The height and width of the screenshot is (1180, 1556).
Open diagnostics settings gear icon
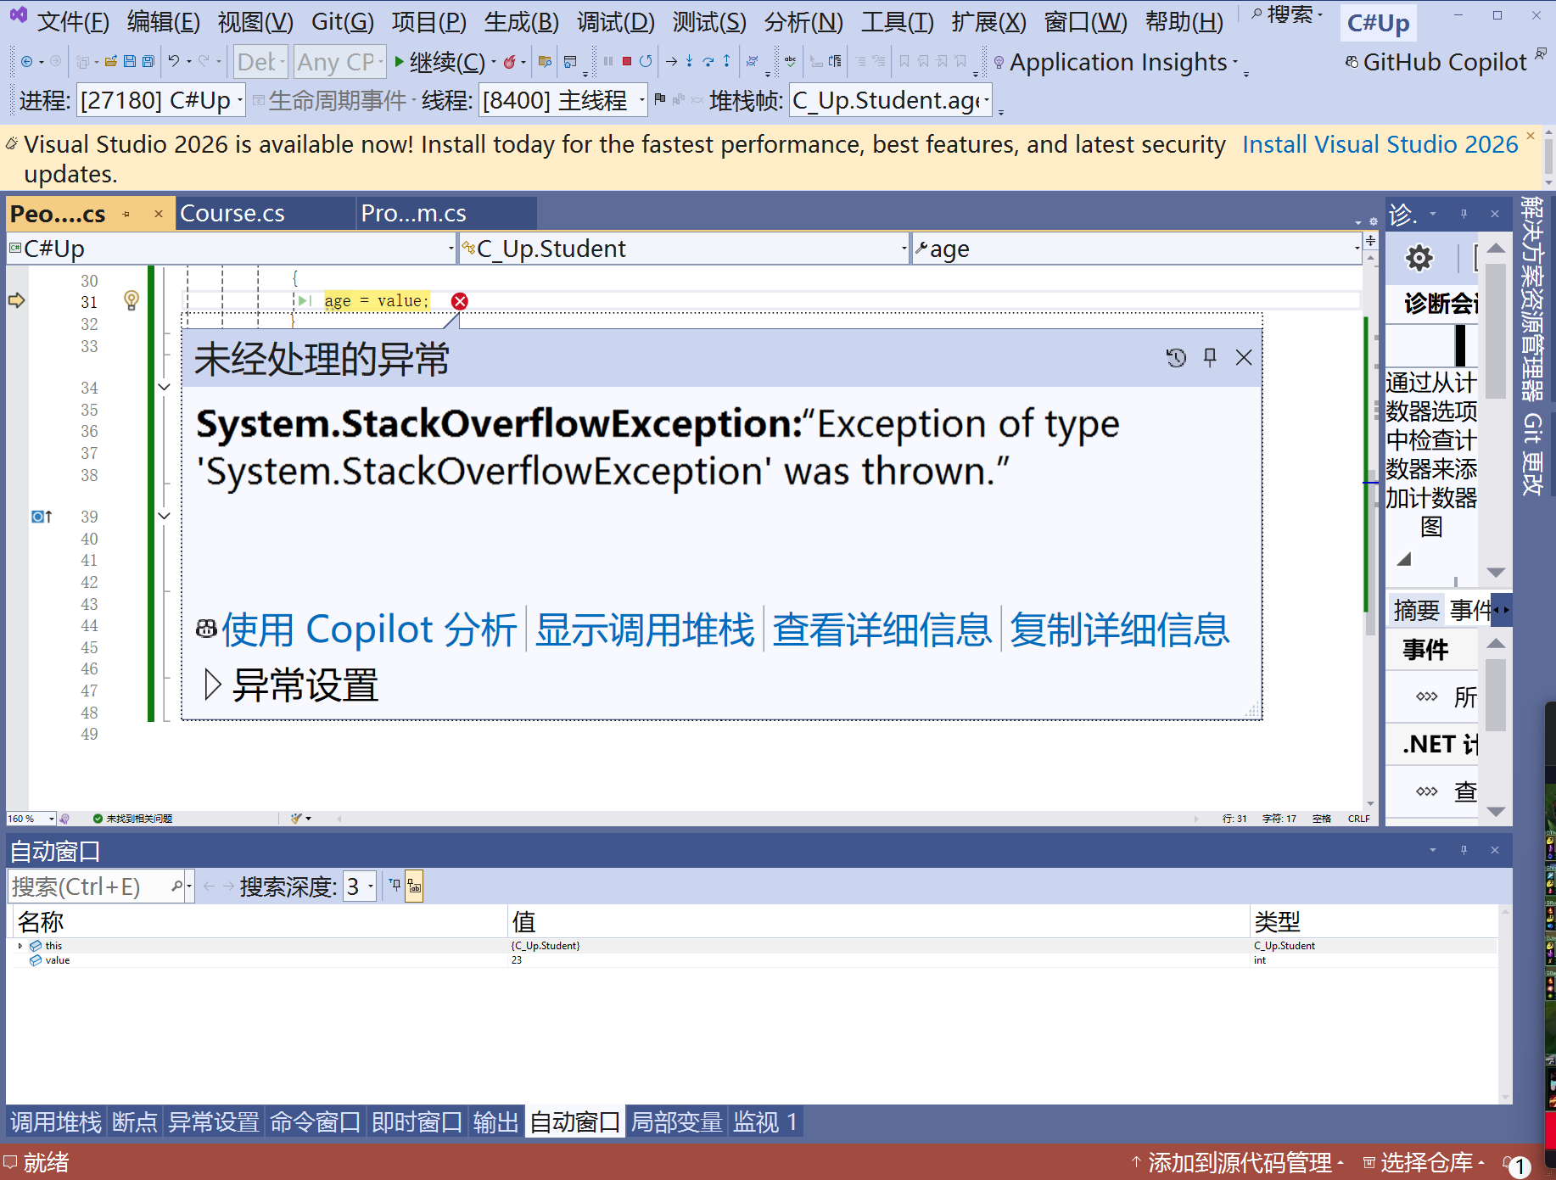(x=1419, y=258)
